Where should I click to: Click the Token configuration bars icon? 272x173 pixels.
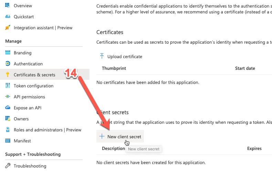pos(8,86)
